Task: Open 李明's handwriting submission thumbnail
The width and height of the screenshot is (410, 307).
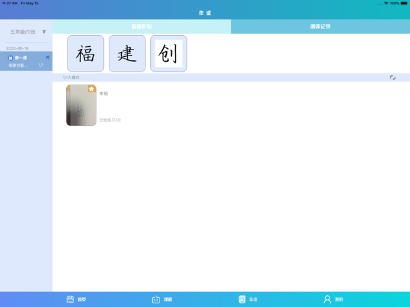Action: pyautogui.click(x=81, y=107)
